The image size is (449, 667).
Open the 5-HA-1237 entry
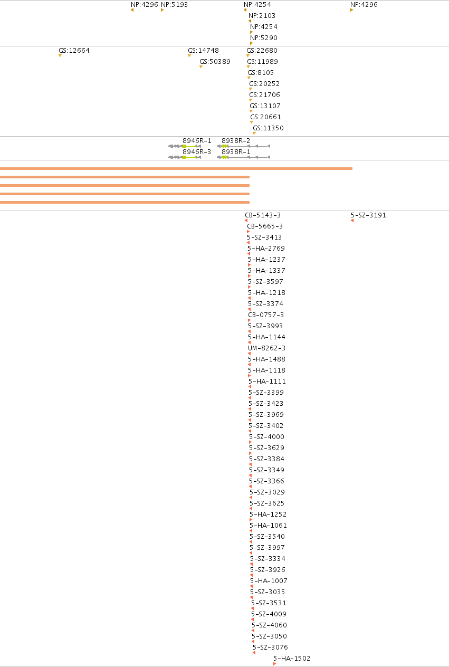(x=266, y=260)
